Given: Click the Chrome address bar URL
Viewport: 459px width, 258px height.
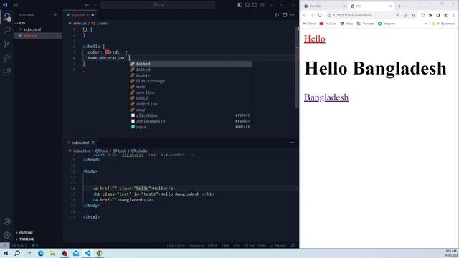Looking at the screenshot, I should point(352,15).
